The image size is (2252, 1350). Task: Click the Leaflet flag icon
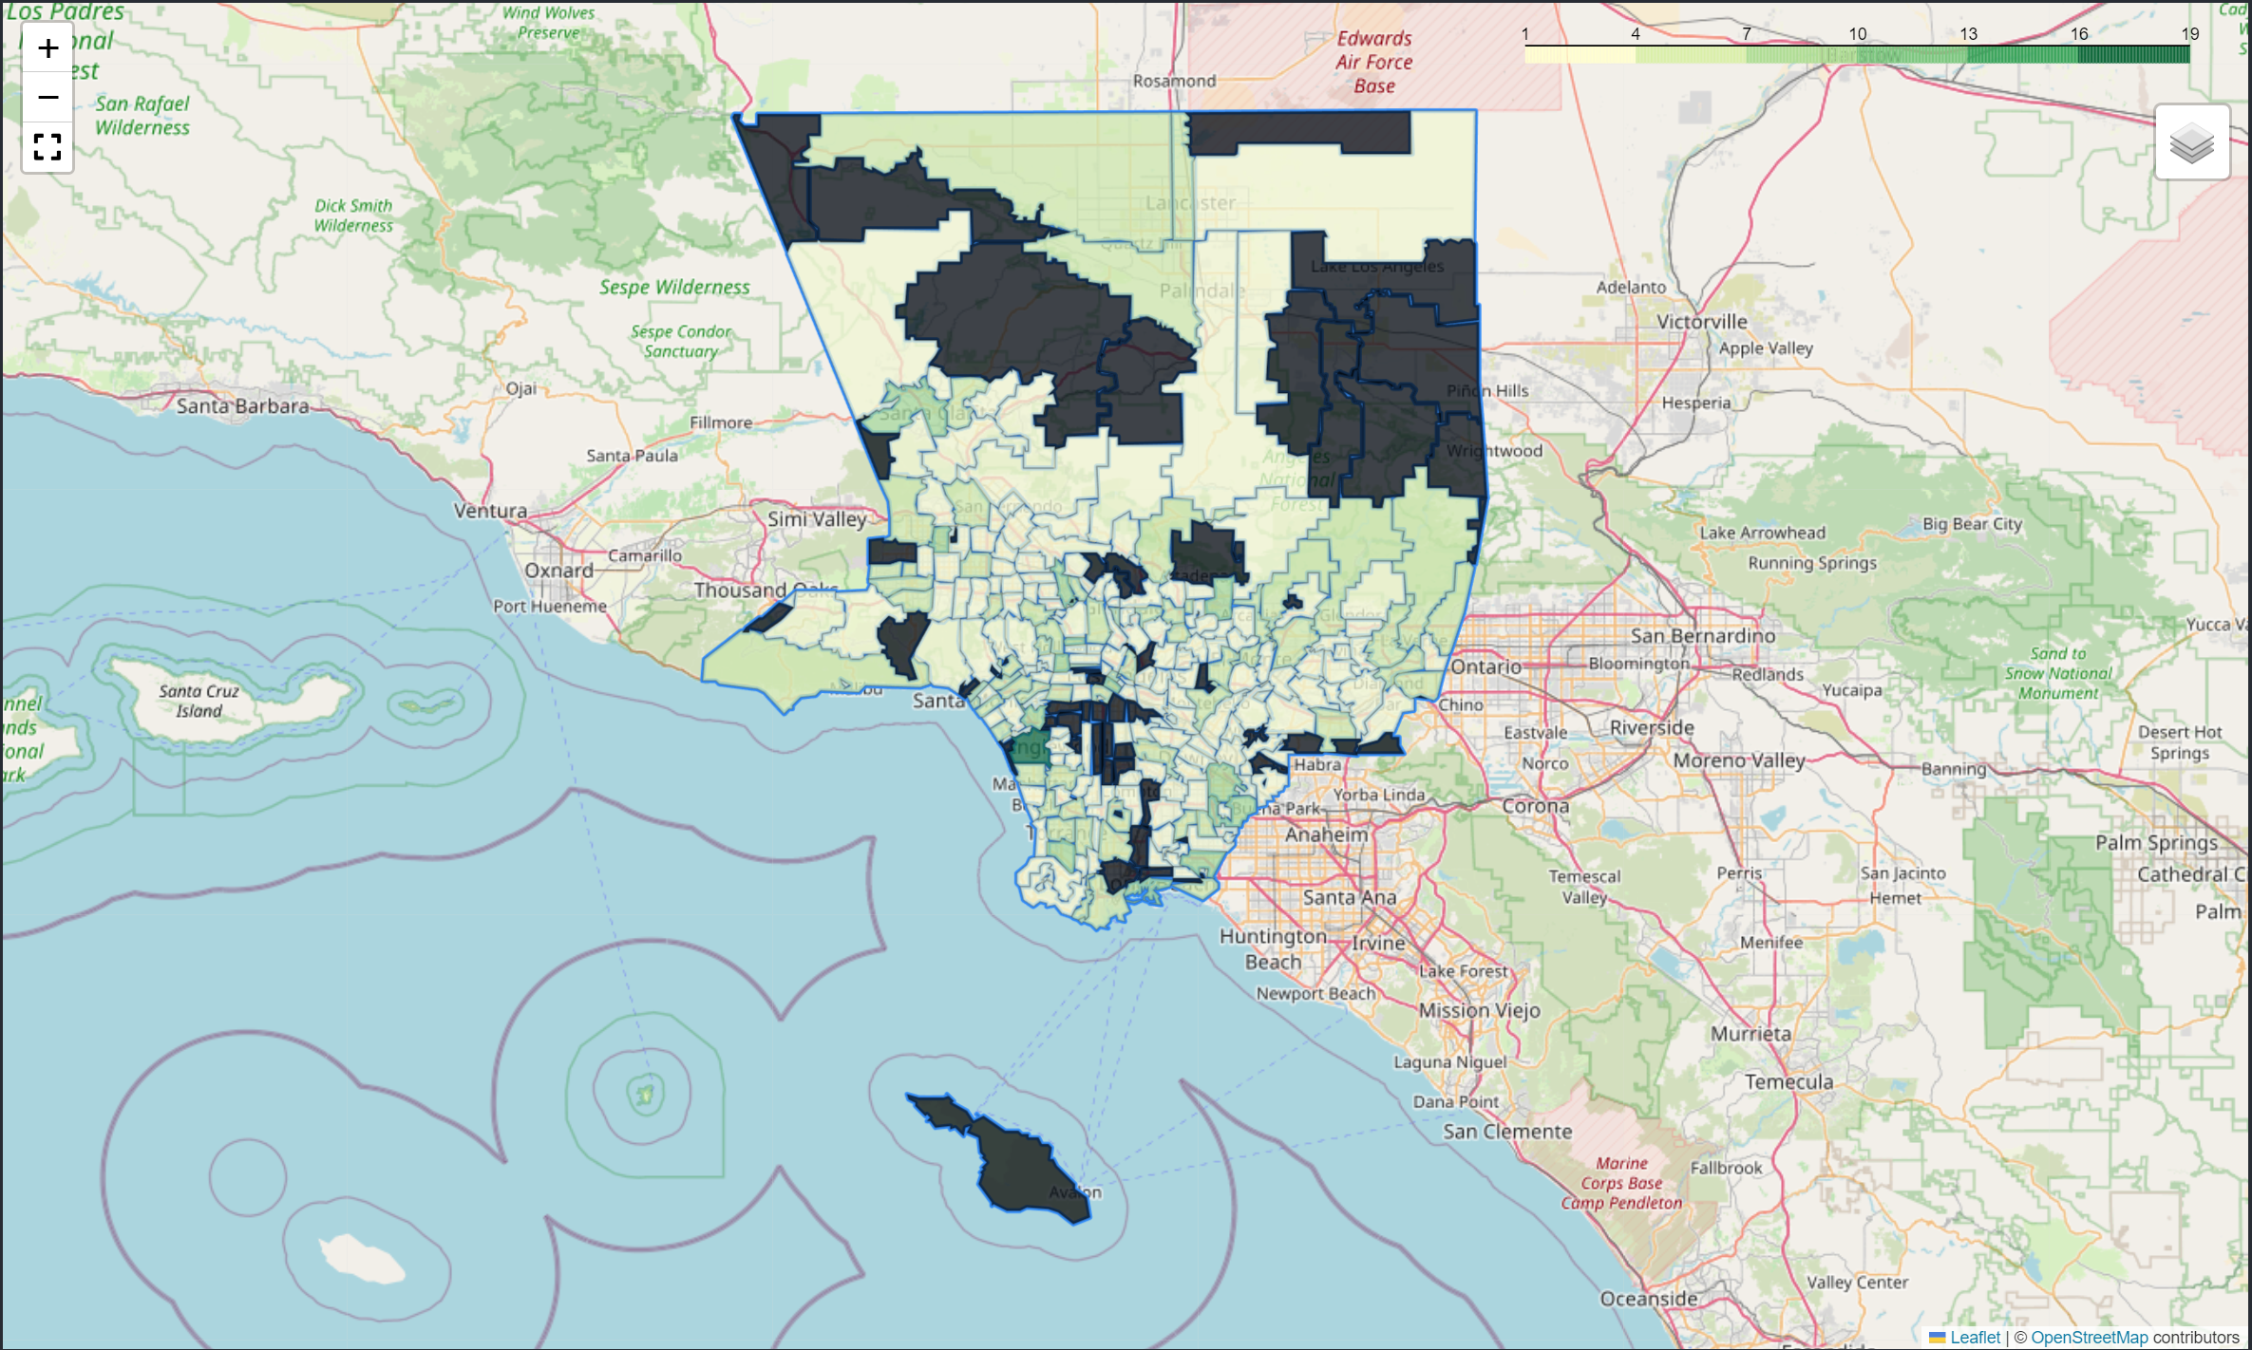point(1937,1337)
